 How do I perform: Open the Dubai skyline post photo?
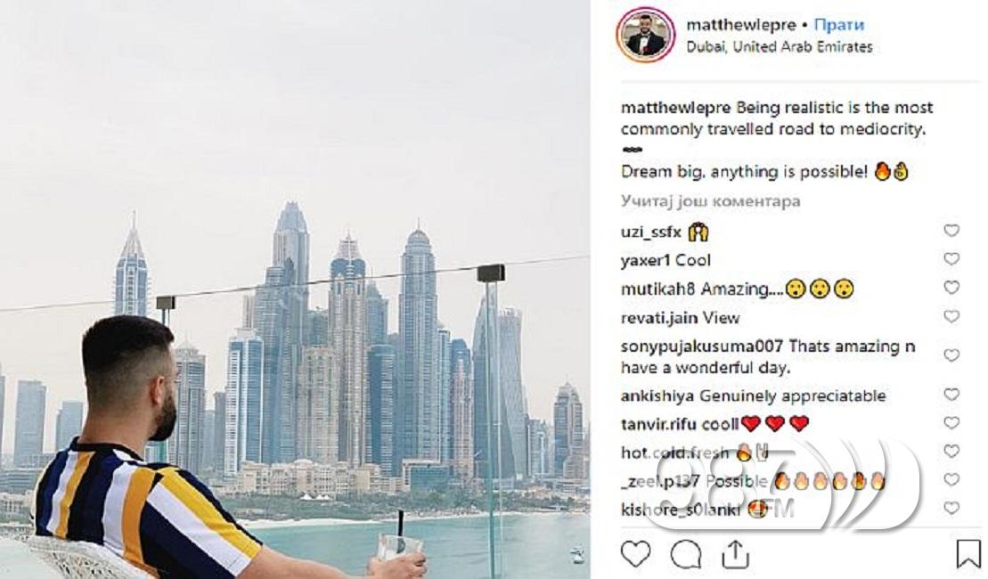tap(295, 289)
